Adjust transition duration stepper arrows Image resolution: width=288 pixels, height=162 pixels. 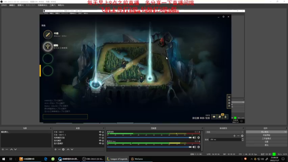point(243,140)
